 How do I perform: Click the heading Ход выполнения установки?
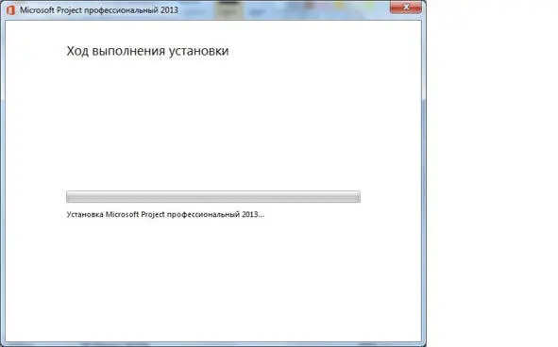coord(147,51)
